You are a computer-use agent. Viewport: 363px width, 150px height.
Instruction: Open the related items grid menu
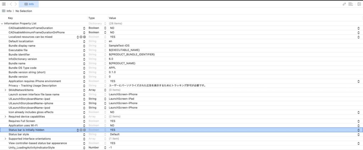click(x=4, y=4)
